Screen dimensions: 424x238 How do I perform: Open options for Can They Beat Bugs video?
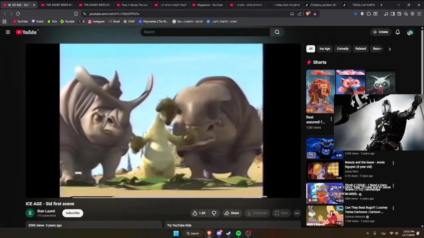393,208
